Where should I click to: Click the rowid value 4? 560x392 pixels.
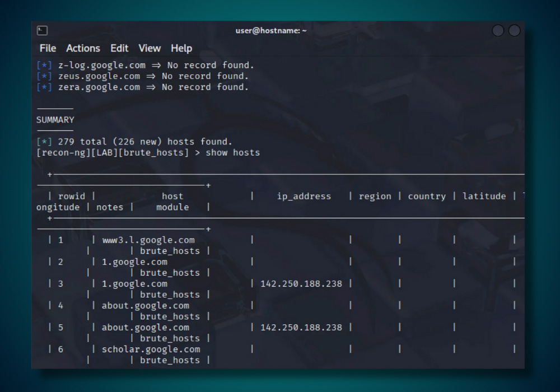tap(60, 306)
